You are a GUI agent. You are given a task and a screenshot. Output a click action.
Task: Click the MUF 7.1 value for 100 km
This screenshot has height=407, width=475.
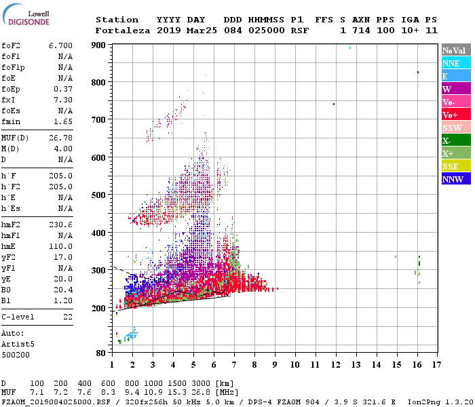37,393
